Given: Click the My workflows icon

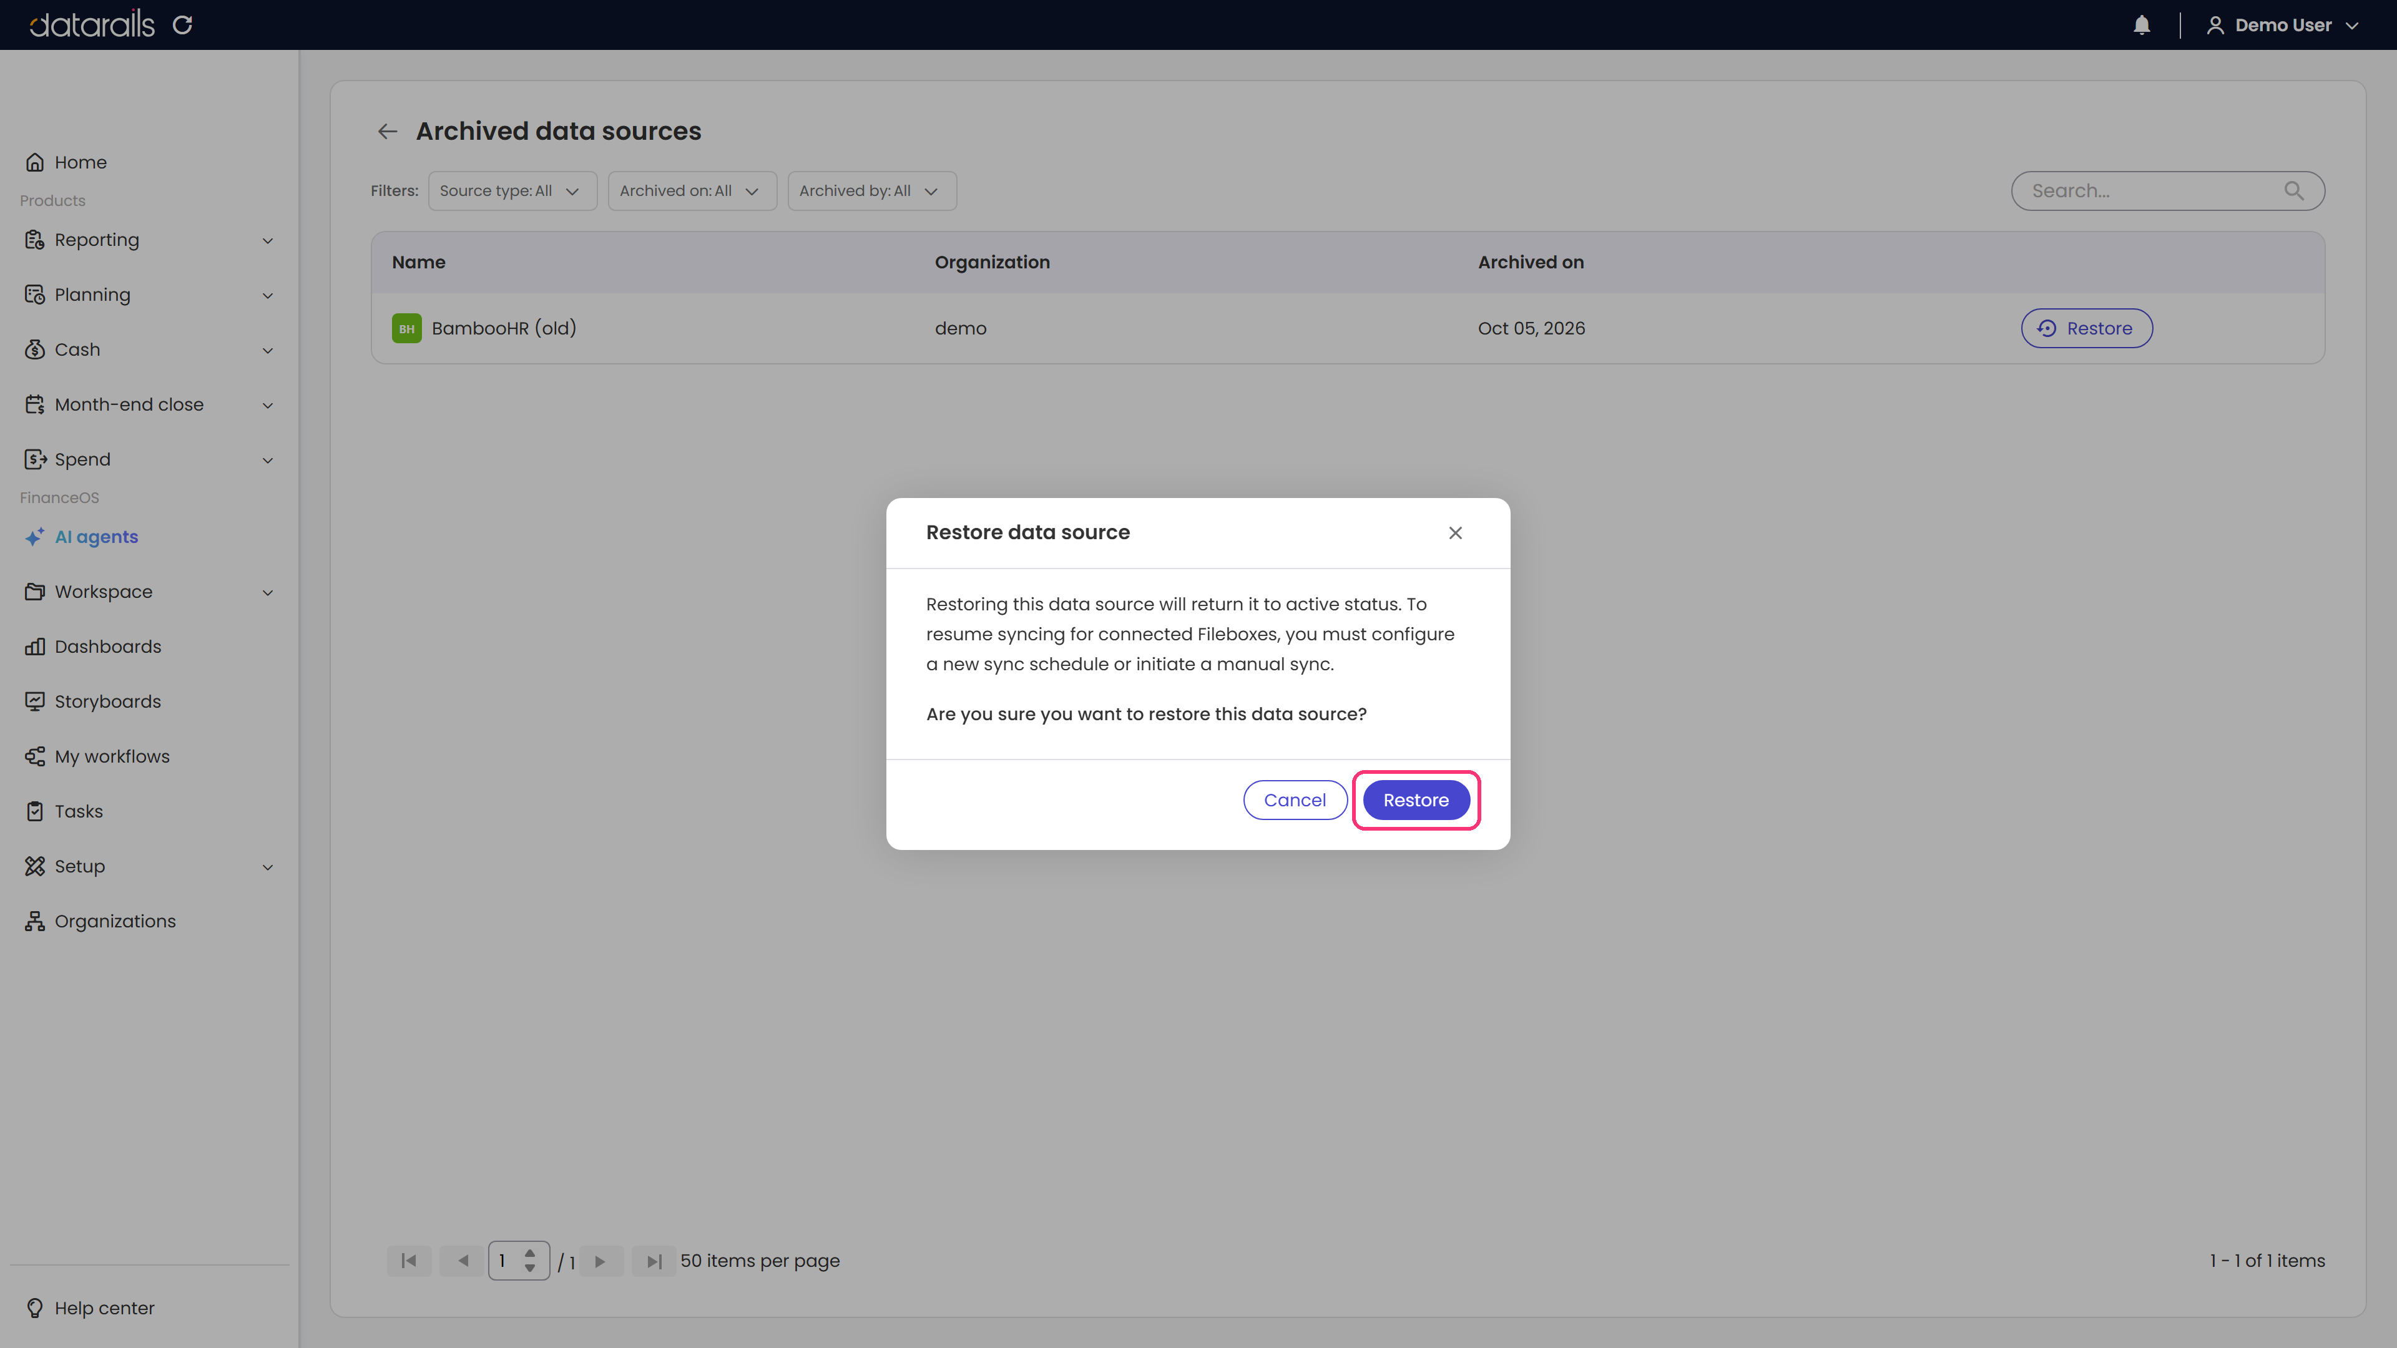Looking at the screenshot, I should coord(34,756).
